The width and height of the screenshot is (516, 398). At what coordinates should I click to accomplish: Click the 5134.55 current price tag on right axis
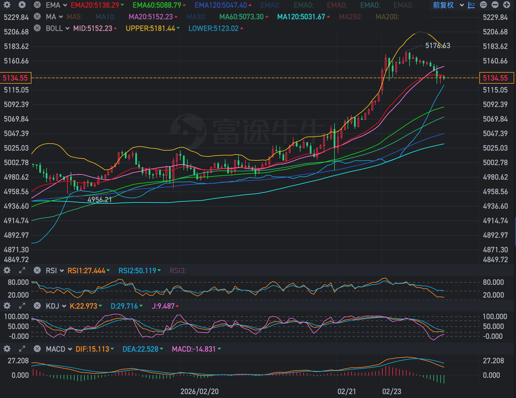pos(496,78)
